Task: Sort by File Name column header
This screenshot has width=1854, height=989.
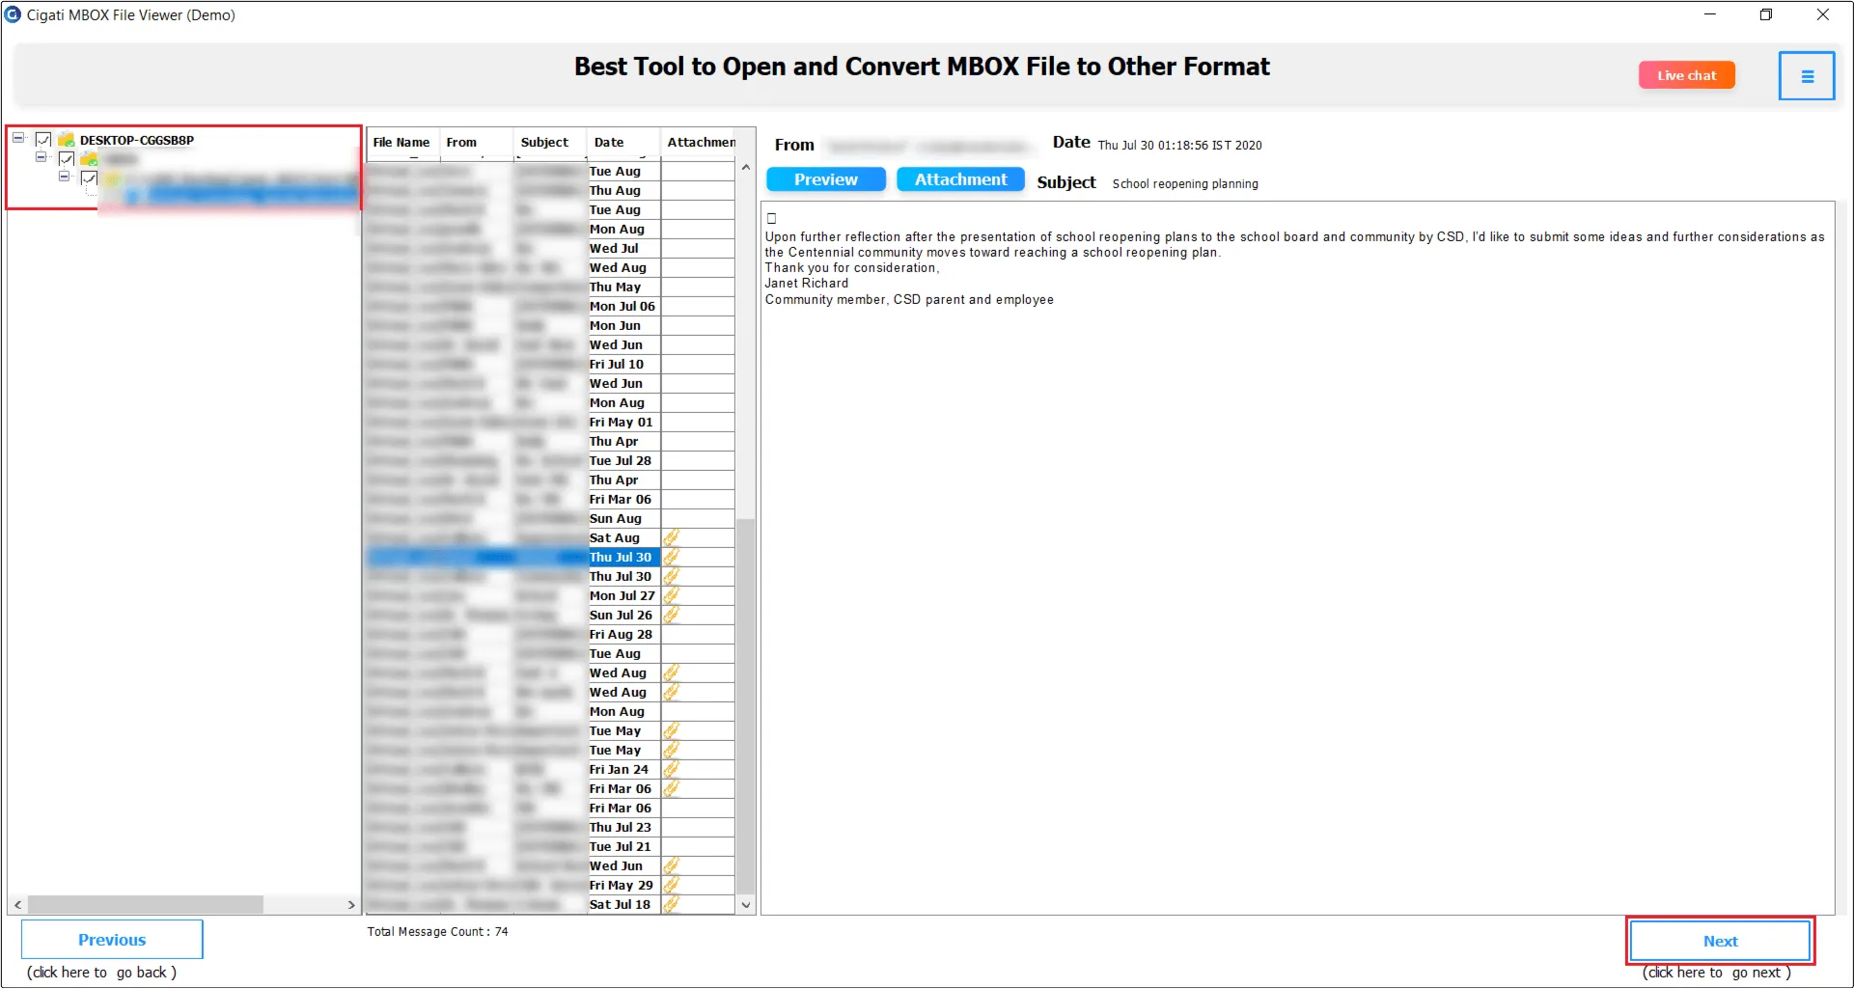Action: [401, 143]
